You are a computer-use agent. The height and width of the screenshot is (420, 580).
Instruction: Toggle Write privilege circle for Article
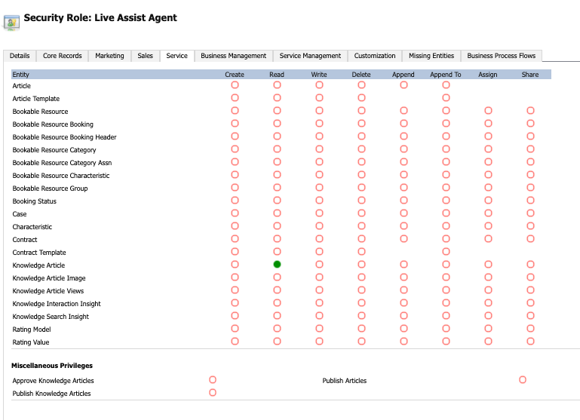[319, 85]
